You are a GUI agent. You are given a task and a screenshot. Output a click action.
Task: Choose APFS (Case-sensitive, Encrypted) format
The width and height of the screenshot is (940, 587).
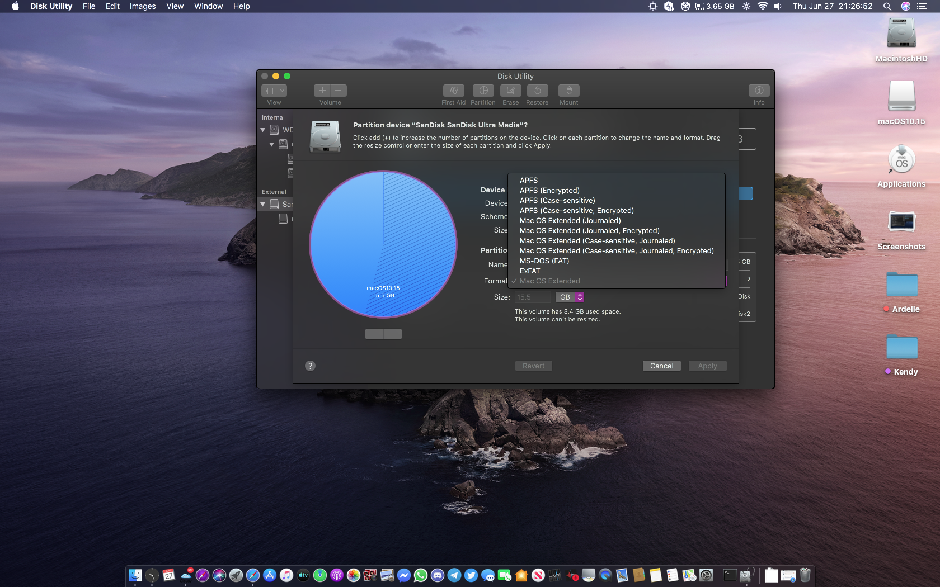617,210
